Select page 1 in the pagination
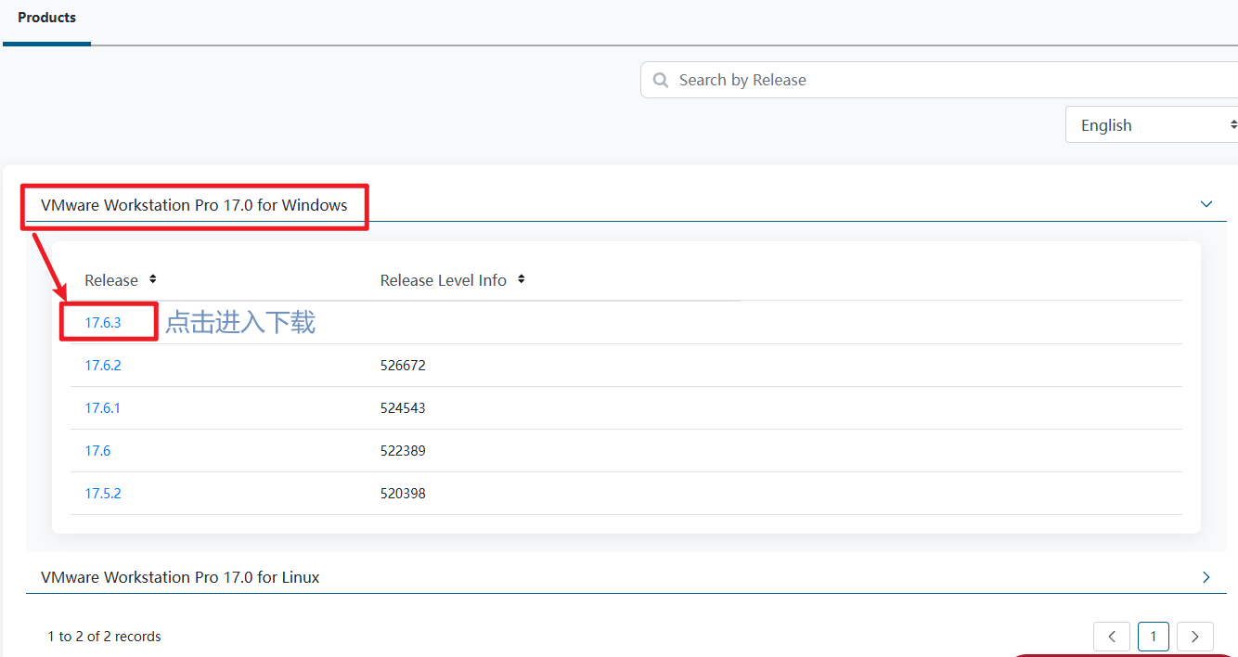The image size is (1238, 657). (1154, 637)
